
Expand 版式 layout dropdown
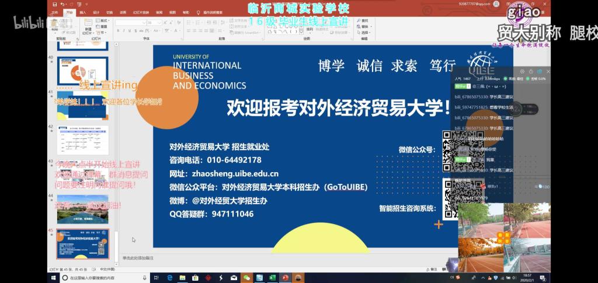103,20
